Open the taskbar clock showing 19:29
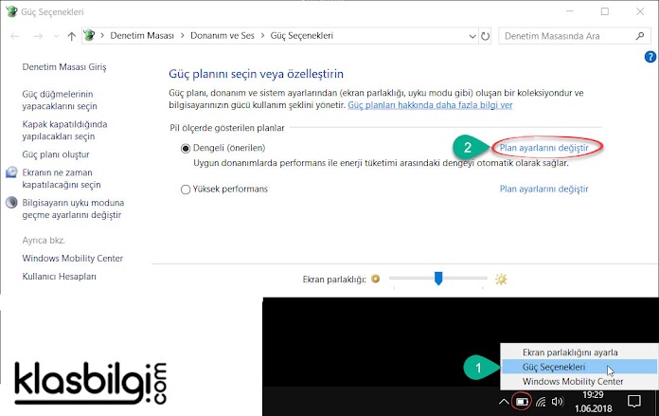The image size is (659, 416). tap(593, 401)
